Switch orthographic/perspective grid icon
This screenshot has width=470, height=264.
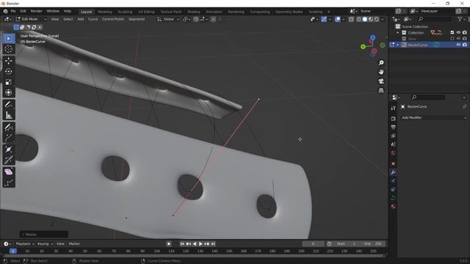tap(381, 90)
